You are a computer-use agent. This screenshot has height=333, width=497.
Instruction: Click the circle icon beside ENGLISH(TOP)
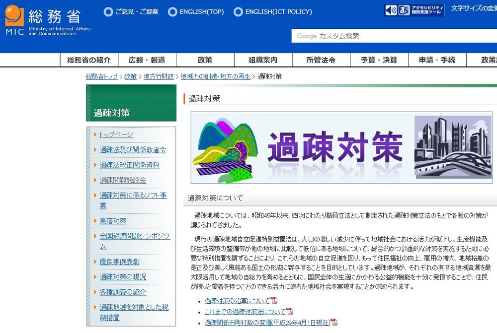pyautogui.click(x=172, y=11)
